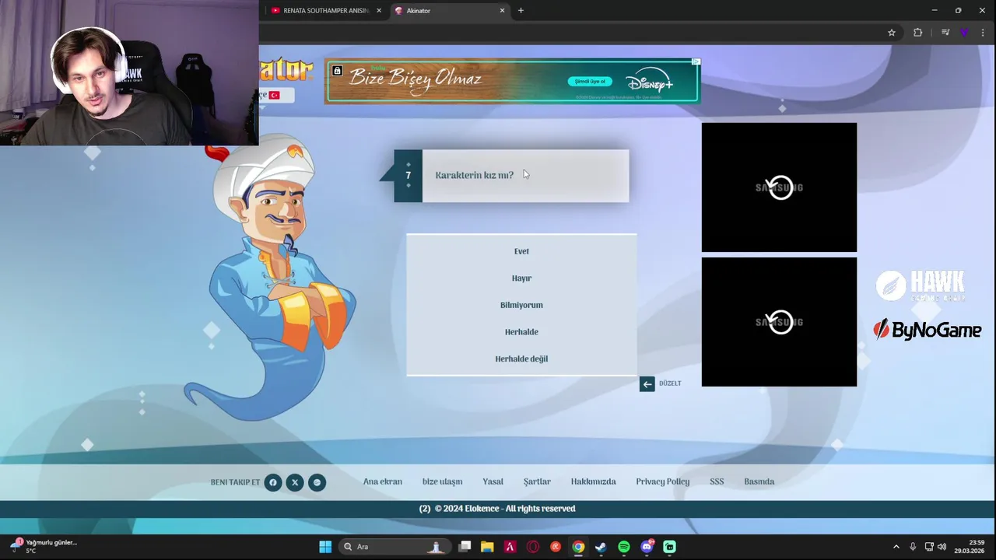
Task: Open Discord from the taskbar
Action: [647, 547]
